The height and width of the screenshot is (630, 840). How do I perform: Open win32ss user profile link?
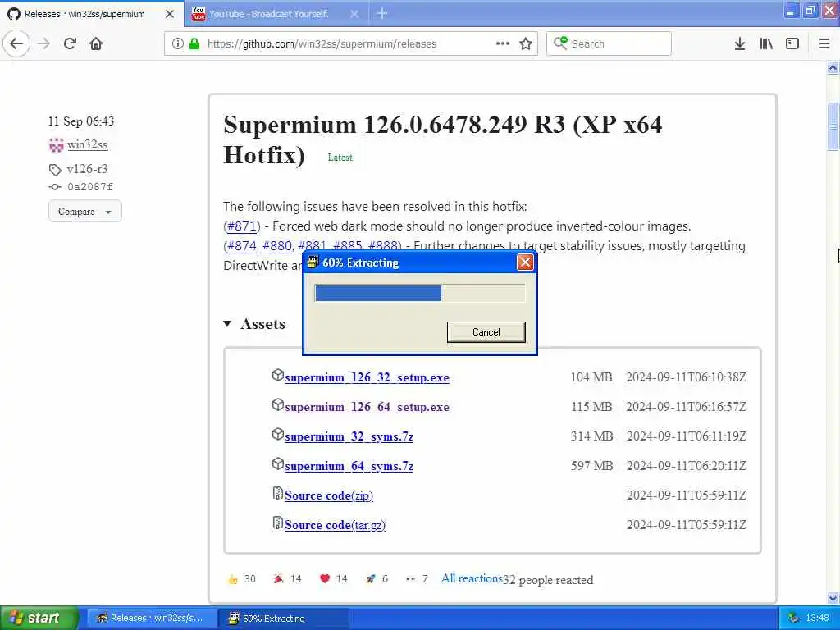[87, 144]
